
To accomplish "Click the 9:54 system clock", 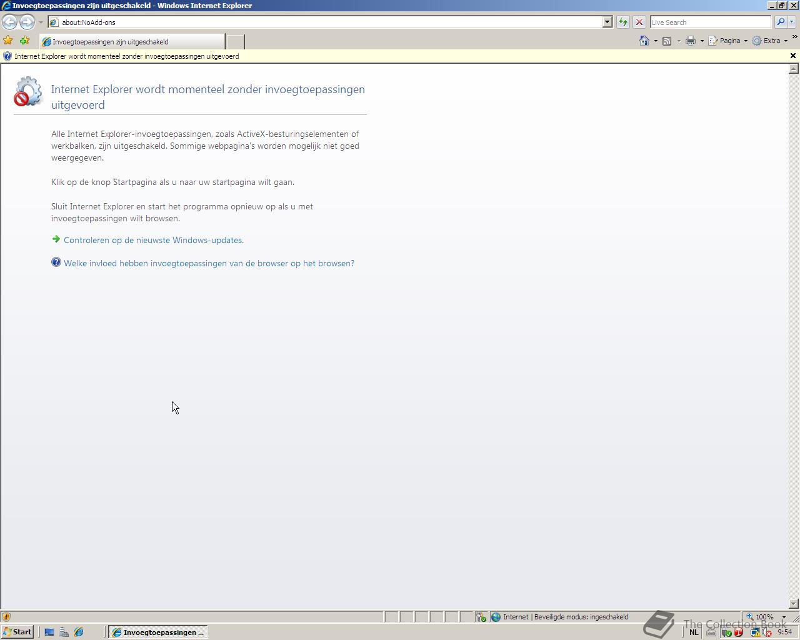I will tap(785, 632).
